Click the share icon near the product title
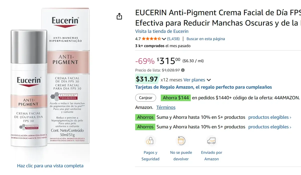301x175 pixels. point(119,16)
